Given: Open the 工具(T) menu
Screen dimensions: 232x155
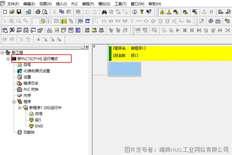Looking at the screenshot, I should tap(120, 4).
